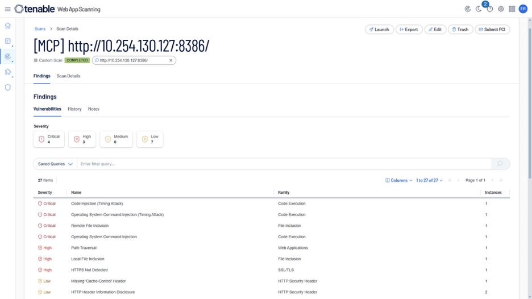Sort by the Instances column header

point(493,193)
